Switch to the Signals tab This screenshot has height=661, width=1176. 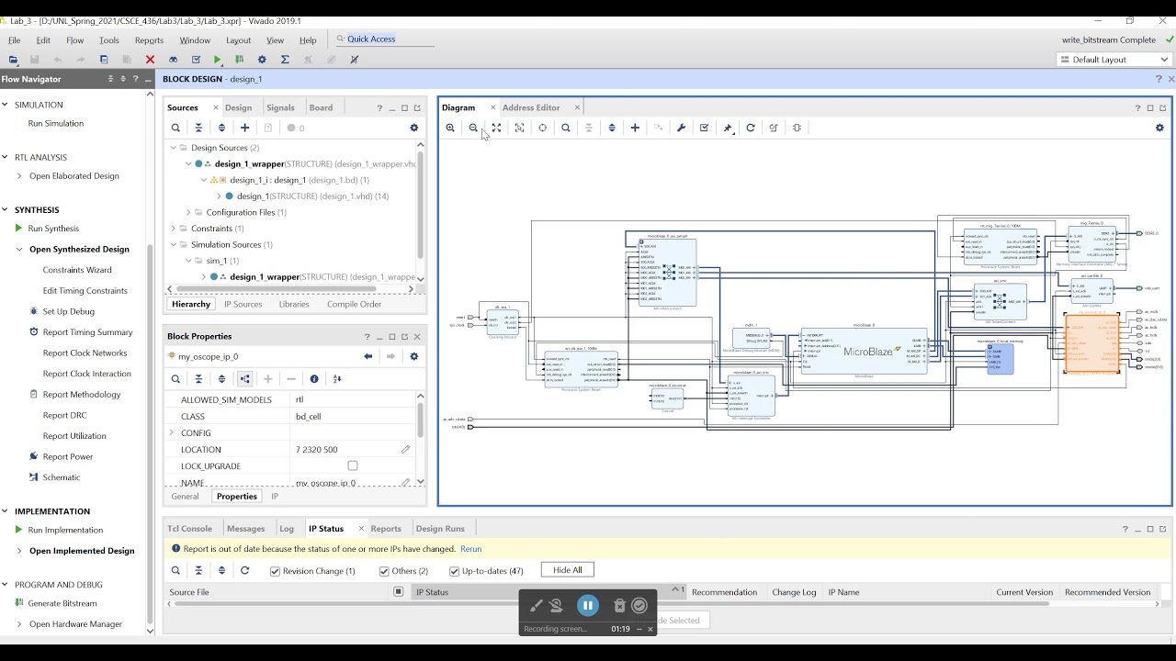[280, 107]
